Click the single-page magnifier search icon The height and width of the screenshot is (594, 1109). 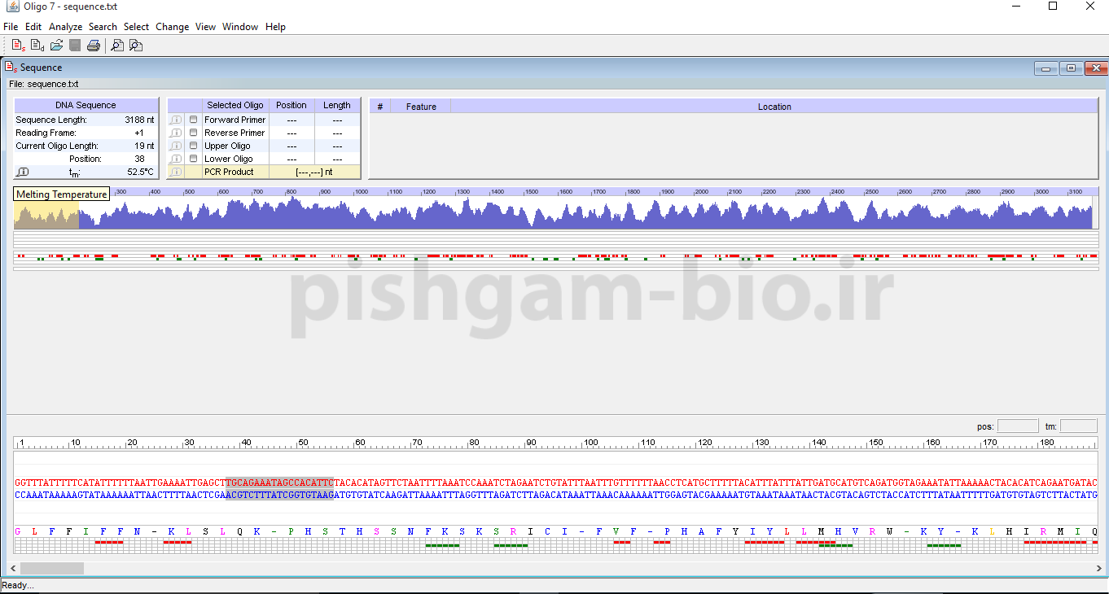click(117, 46)
